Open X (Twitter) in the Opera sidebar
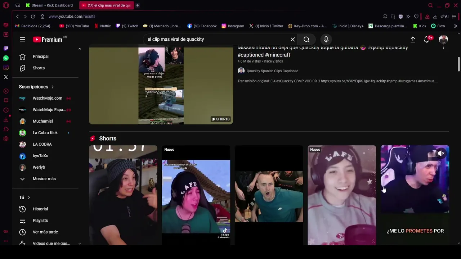The width and height of the screenshot is (461, 259). pos(6,77)
